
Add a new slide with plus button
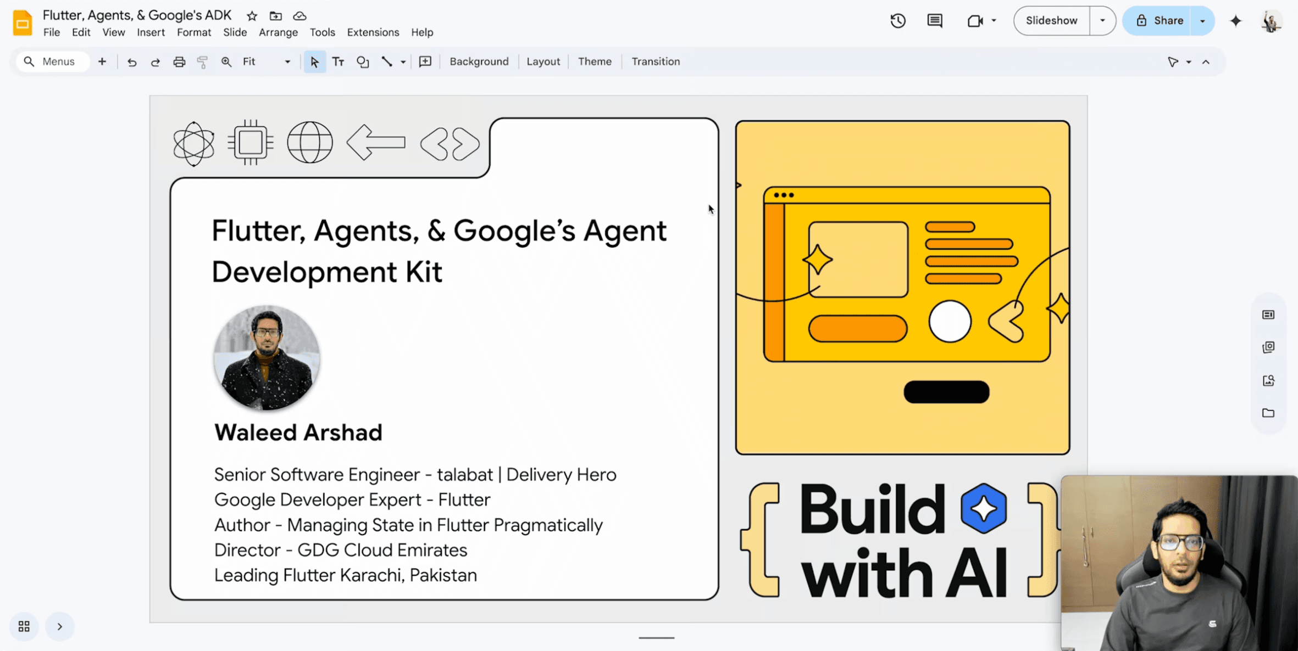102,61
